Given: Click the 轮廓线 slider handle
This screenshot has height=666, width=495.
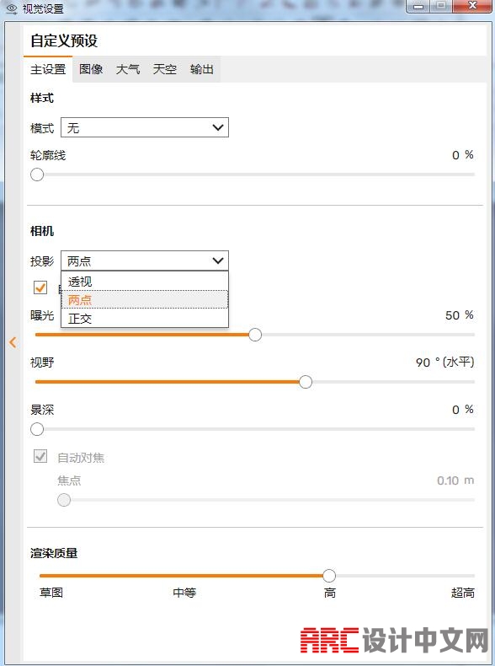Looking at the screenshot, I should (37, 175).
